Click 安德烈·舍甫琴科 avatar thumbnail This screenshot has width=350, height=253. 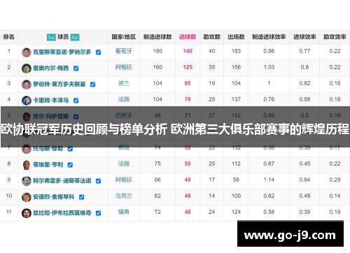(x=27, y=197)
